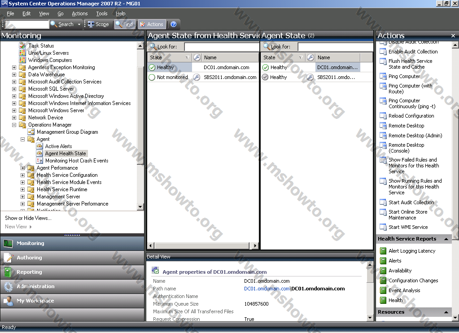The width and height of the screenshot is (459, 333).
Task: Open the File menu
Action: [10, 13]
